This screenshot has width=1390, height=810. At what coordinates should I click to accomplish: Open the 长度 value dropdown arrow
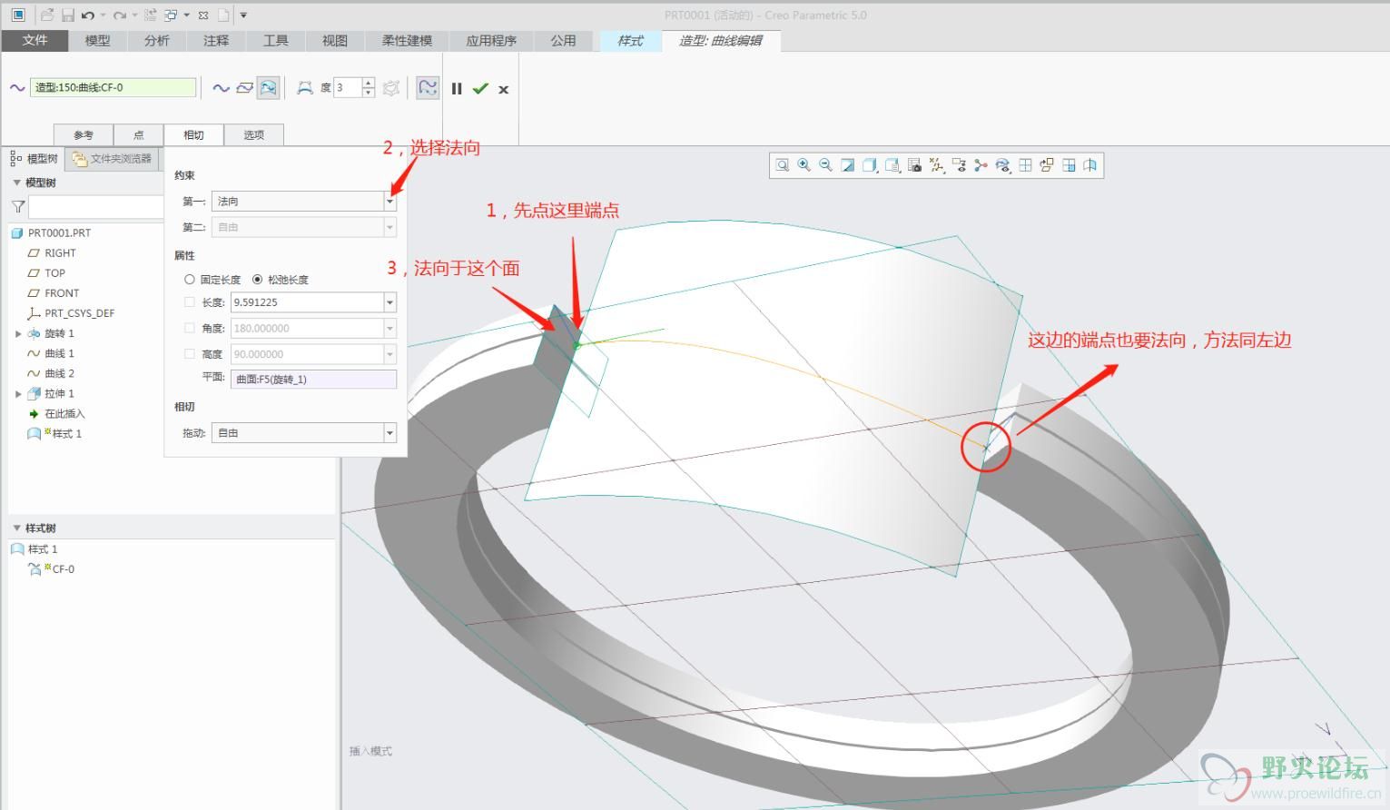pos(390,302)
